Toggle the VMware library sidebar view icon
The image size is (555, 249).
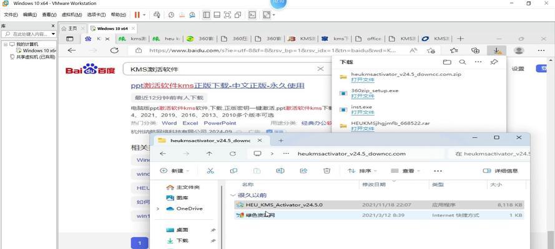(207, 15)
